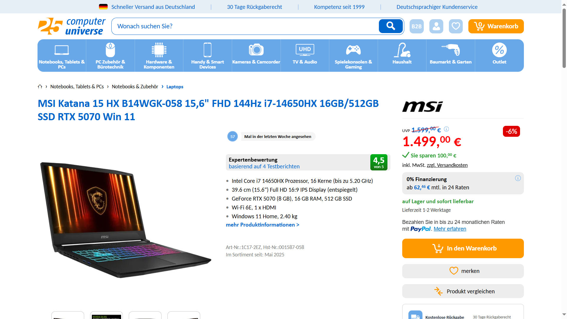Open financing info icon
Viewport: 567px width, 319px height.
point(518,178)
